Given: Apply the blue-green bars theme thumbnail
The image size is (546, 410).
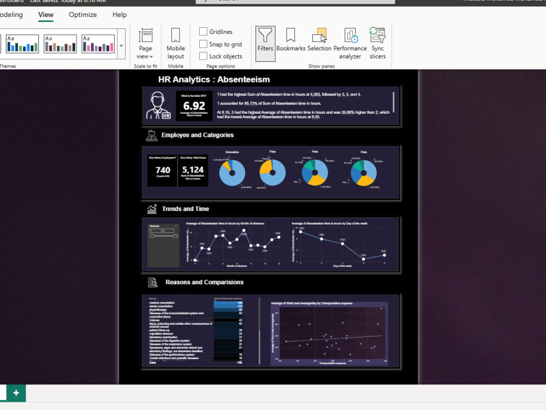Looking at the screenshot, I should coord(22,44).
